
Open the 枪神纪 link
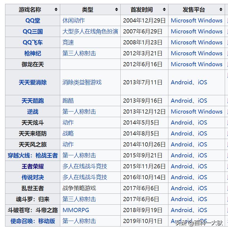[33, 54]
